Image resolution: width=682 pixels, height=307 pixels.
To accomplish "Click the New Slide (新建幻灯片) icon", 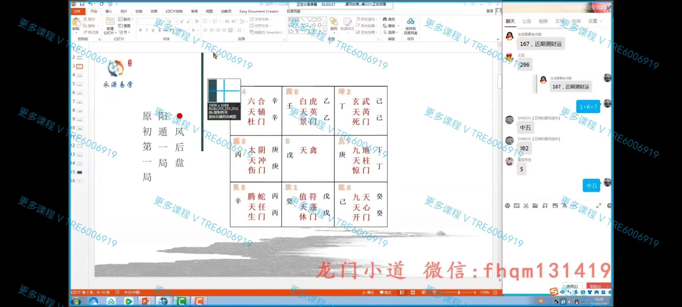I will point(110,21).
